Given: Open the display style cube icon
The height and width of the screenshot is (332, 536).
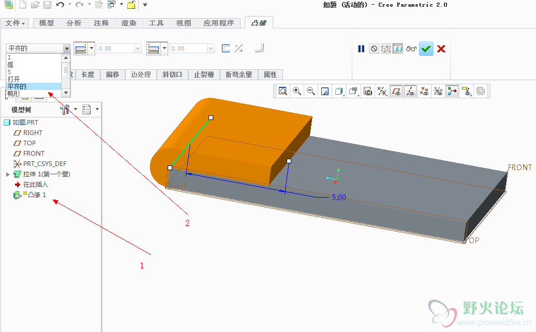Looking at the screenshot, I should [339, 91].
